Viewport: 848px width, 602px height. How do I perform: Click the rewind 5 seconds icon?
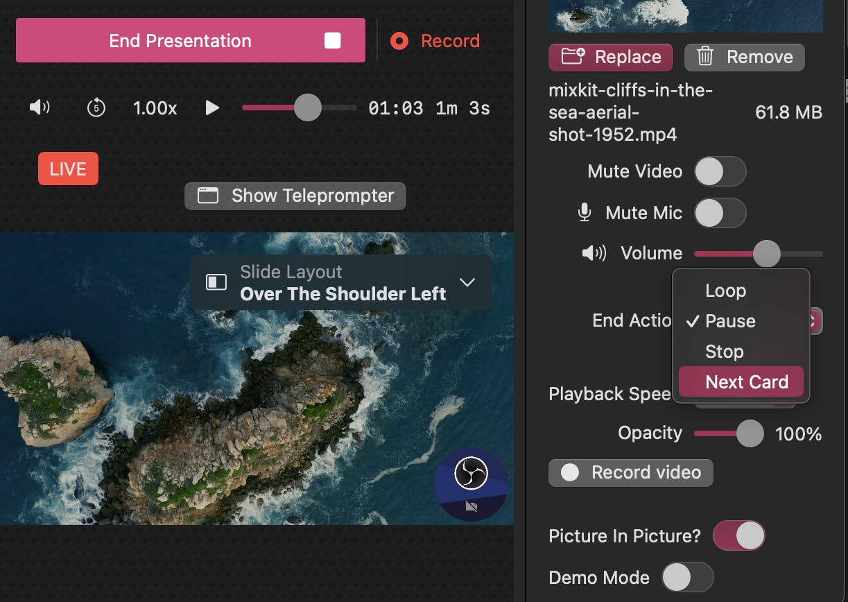(x=96, y=108)
